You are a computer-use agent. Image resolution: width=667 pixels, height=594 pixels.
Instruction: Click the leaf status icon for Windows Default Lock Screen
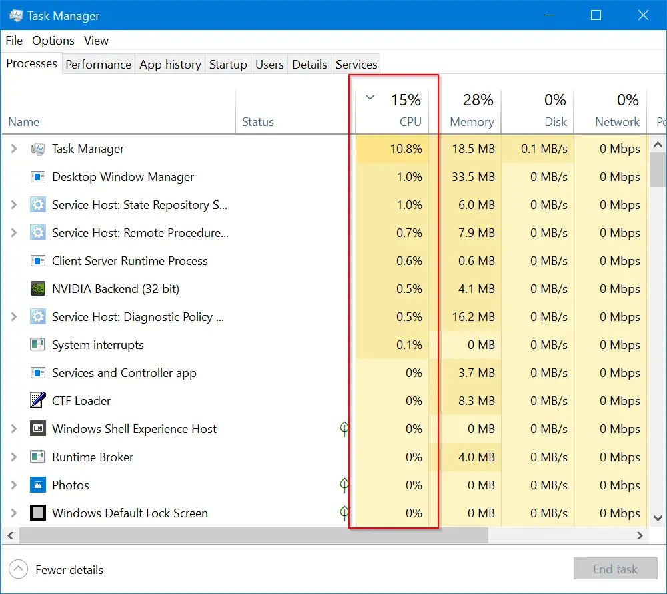[x=344, y=513]
